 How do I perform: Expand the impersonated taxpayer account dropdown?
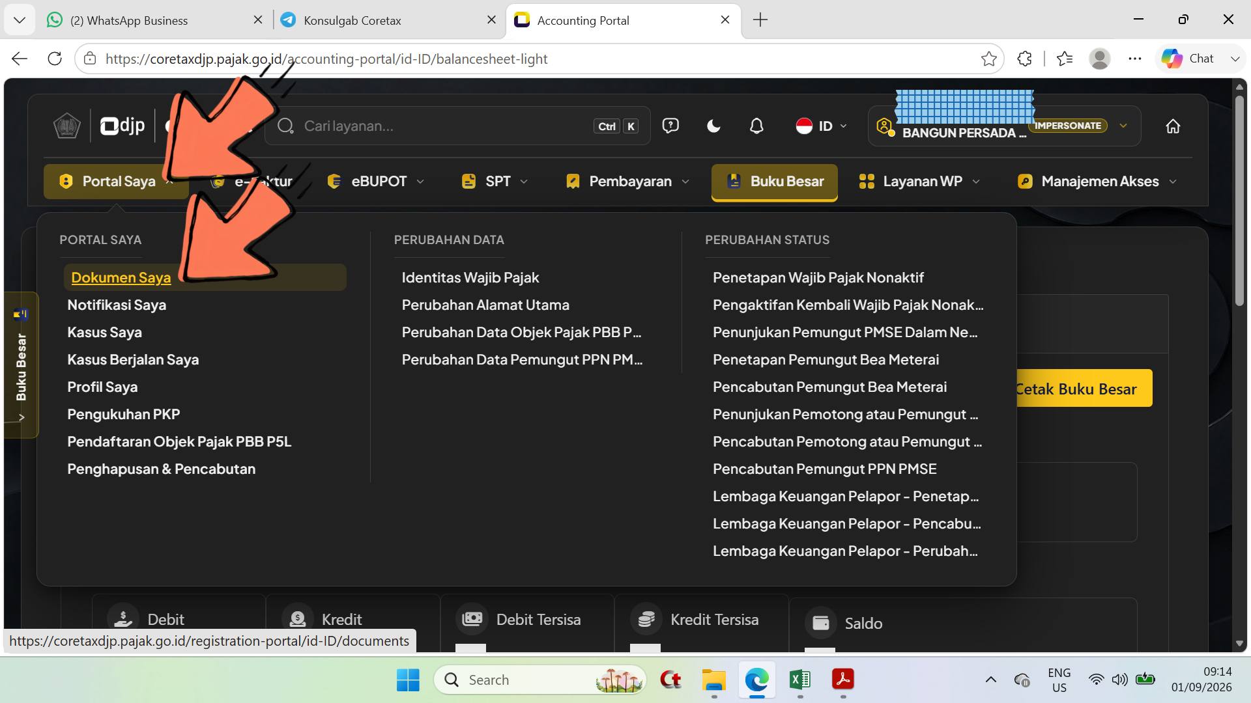[x=1123, y=126]
